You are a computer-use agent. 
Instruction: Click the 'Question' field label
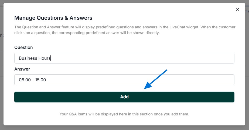23,47
